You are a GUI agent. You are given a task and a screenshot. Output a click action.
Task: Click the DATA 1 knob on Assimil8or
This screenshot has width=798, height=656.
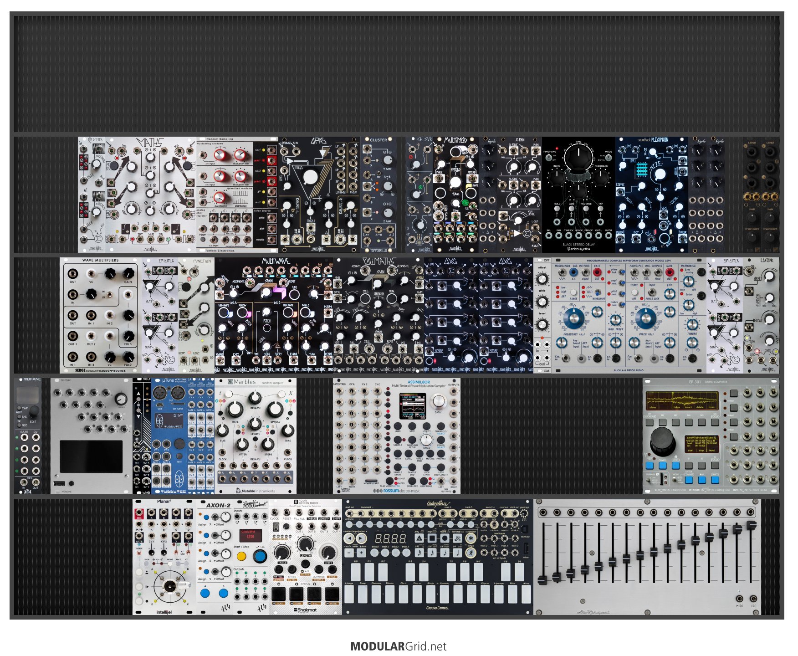(x=438, y=401)
